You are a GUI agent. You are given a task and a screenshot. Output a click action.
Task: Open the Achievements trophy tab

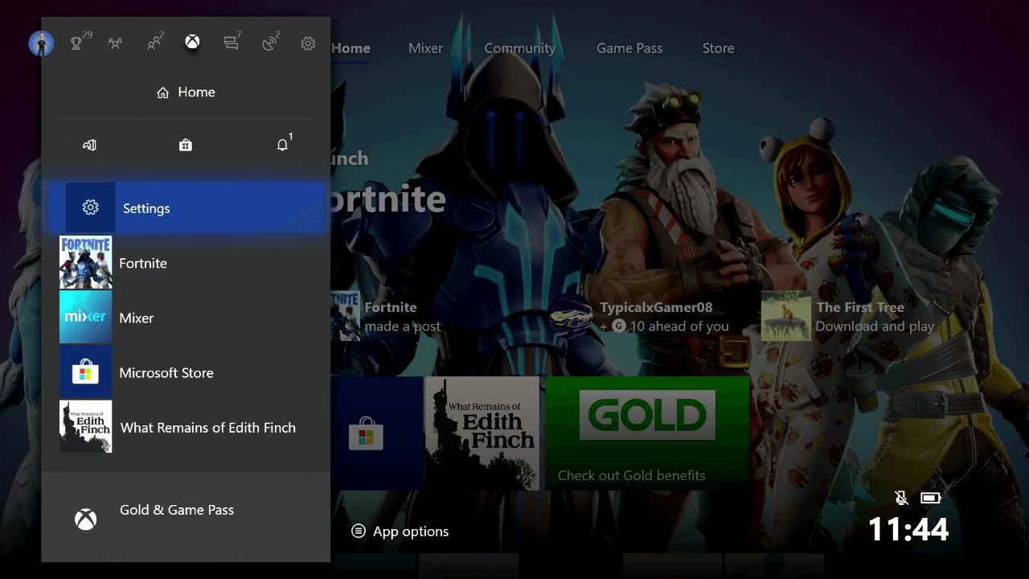(77, 43)
